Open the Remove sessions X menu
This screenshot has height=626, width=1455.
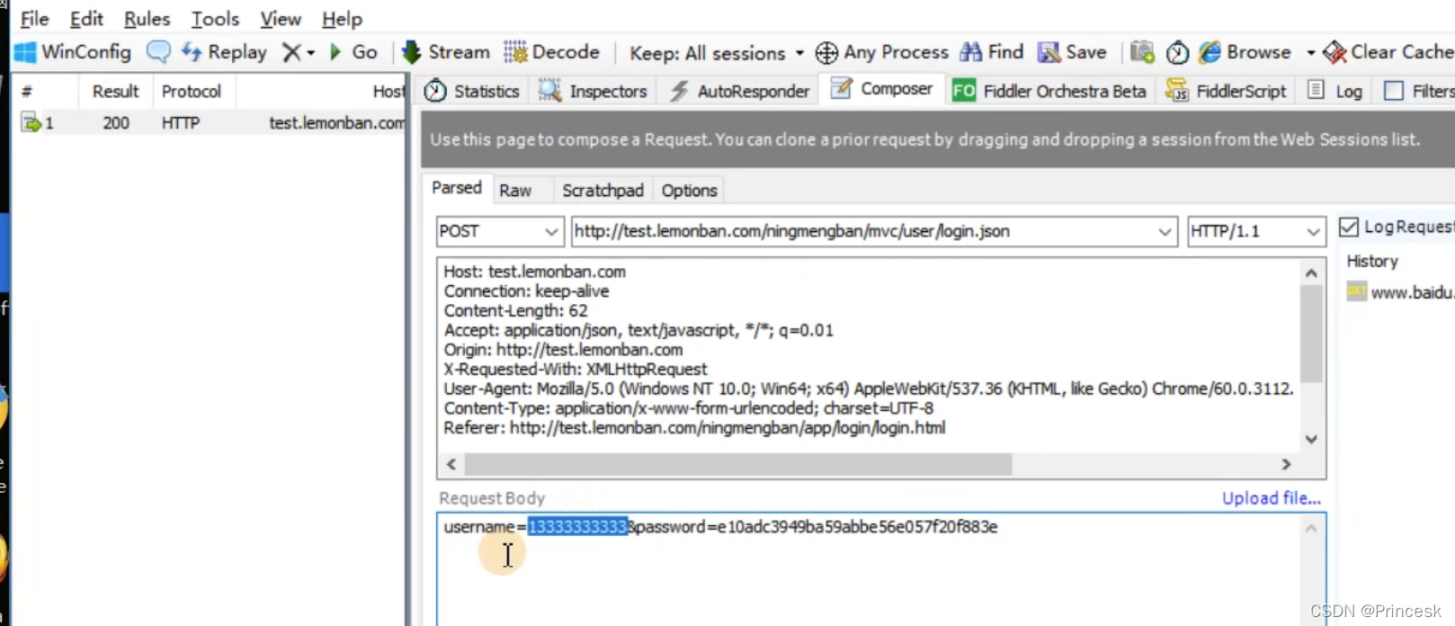click(x=299, y=52)
